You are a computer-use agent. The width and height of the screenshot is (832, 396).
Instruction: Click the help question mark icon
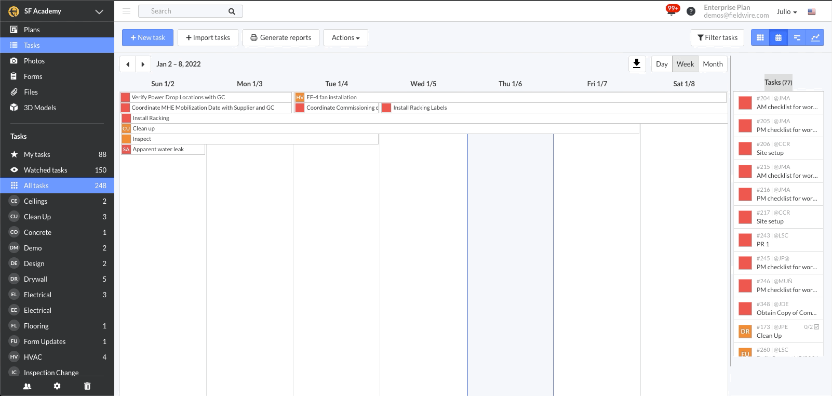click(691, 11)
